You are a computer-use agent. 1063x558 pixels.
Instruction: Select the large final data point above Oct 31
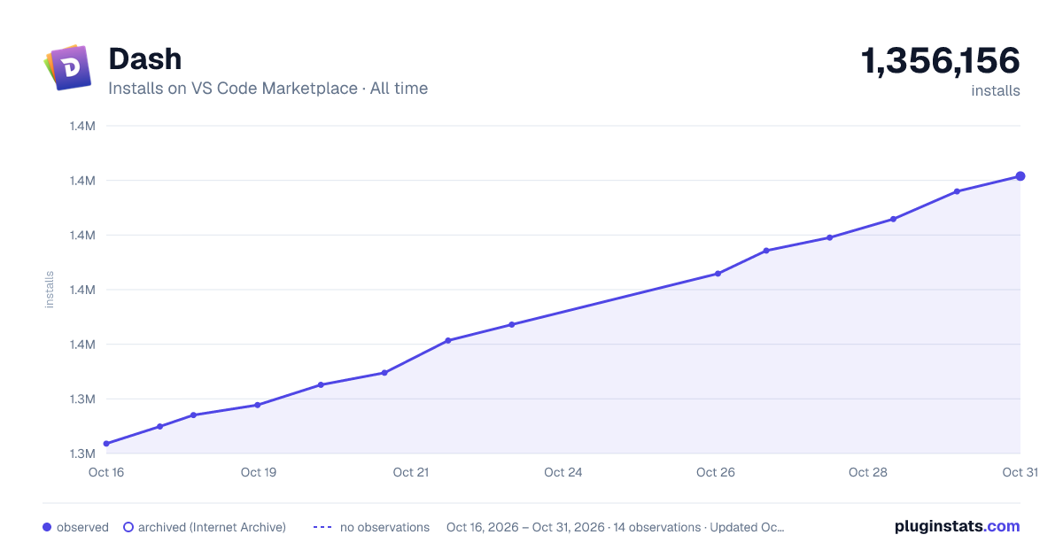(x=1020, y=176)
